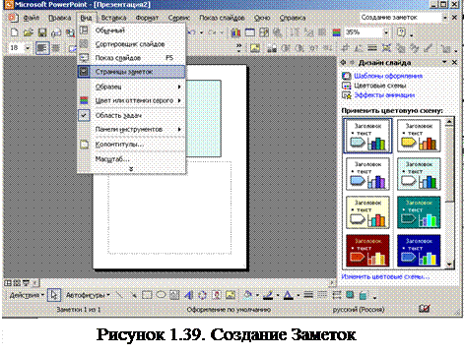
Task: Click the Insert Table toolbar icon
Action: 250,32
